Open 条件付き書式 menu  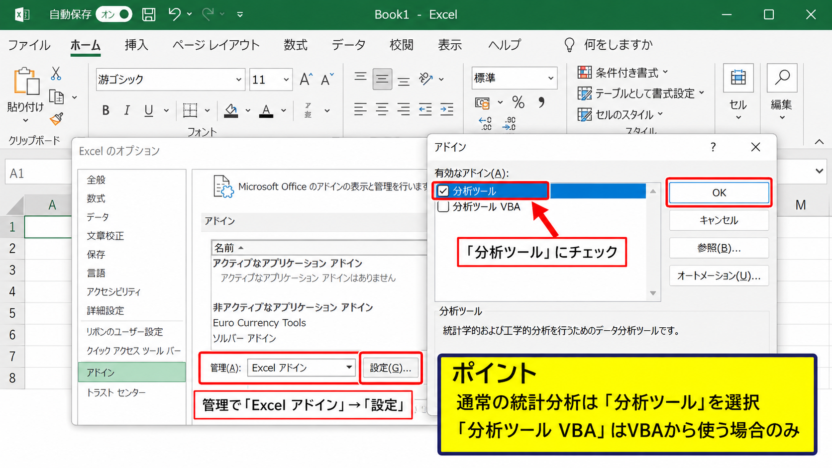coord(623,73)
